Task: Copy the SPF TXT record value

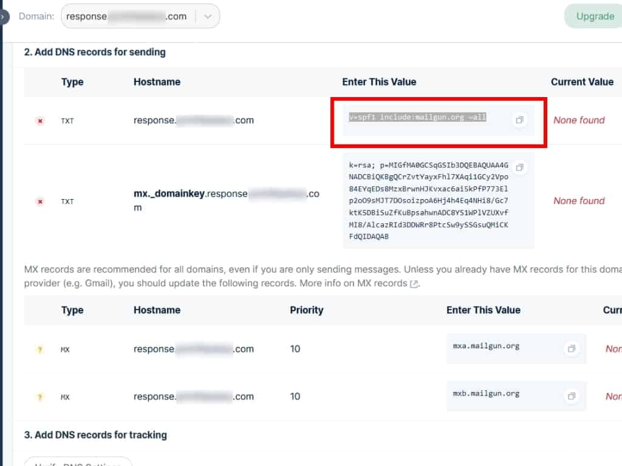Action: pyautogui.click(x=519, y=120)
